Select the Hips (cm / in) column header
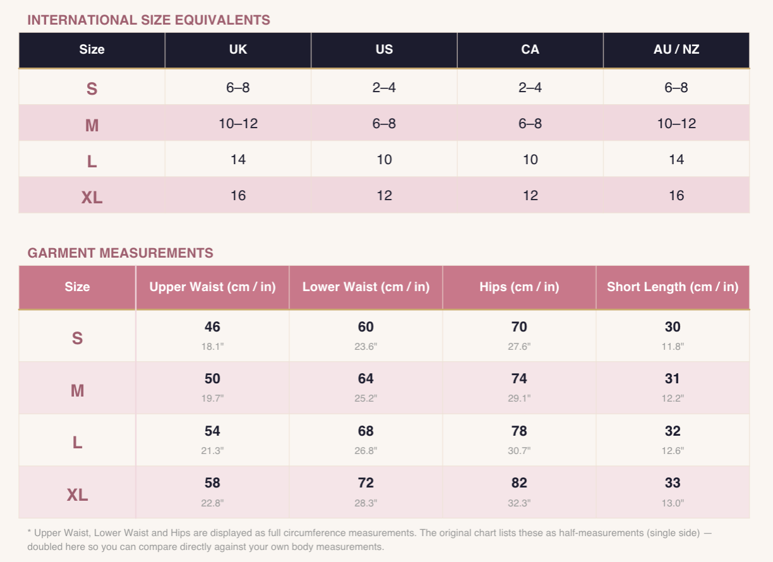The height and width of the screenshot is (562, 773). 519,287
